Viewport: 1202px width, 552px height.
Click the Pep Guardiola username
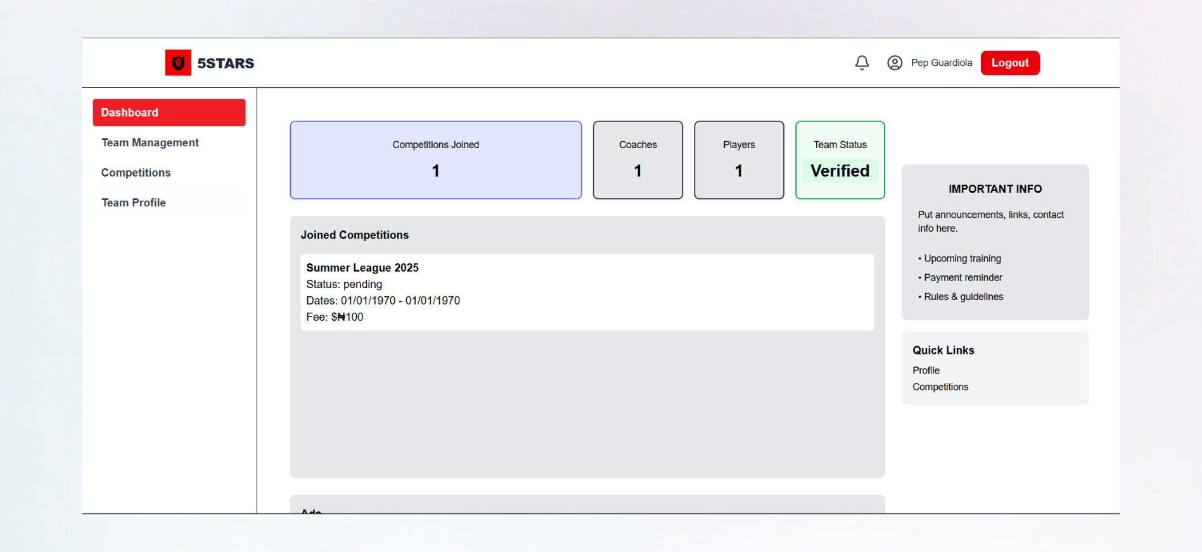[942, 63]
